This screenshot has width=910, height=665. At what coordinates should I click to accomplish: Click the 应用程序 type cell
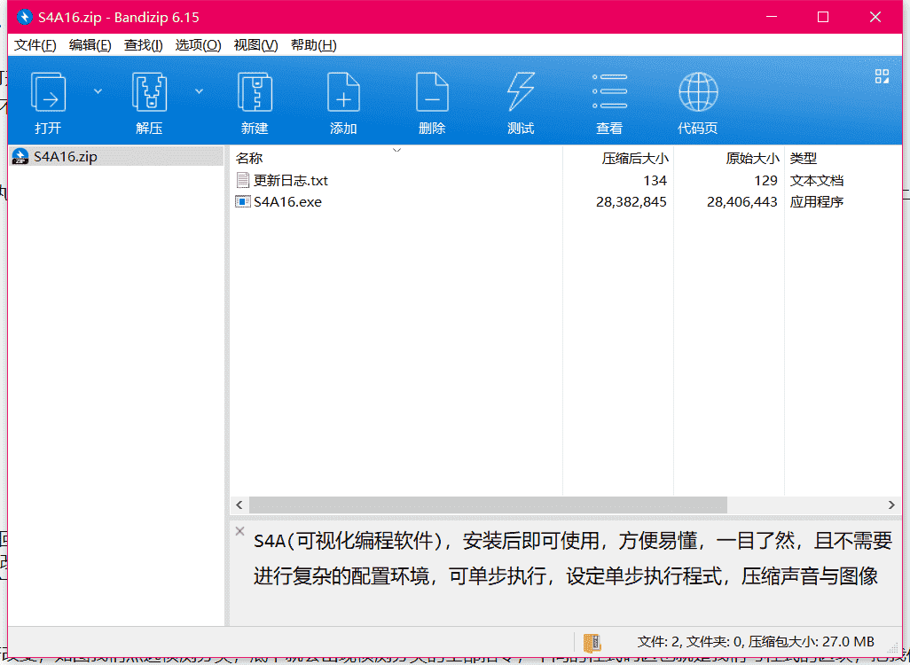tap(817, 202)
